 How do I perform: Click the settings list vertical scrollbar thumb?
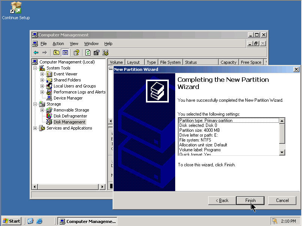[282, 134]
